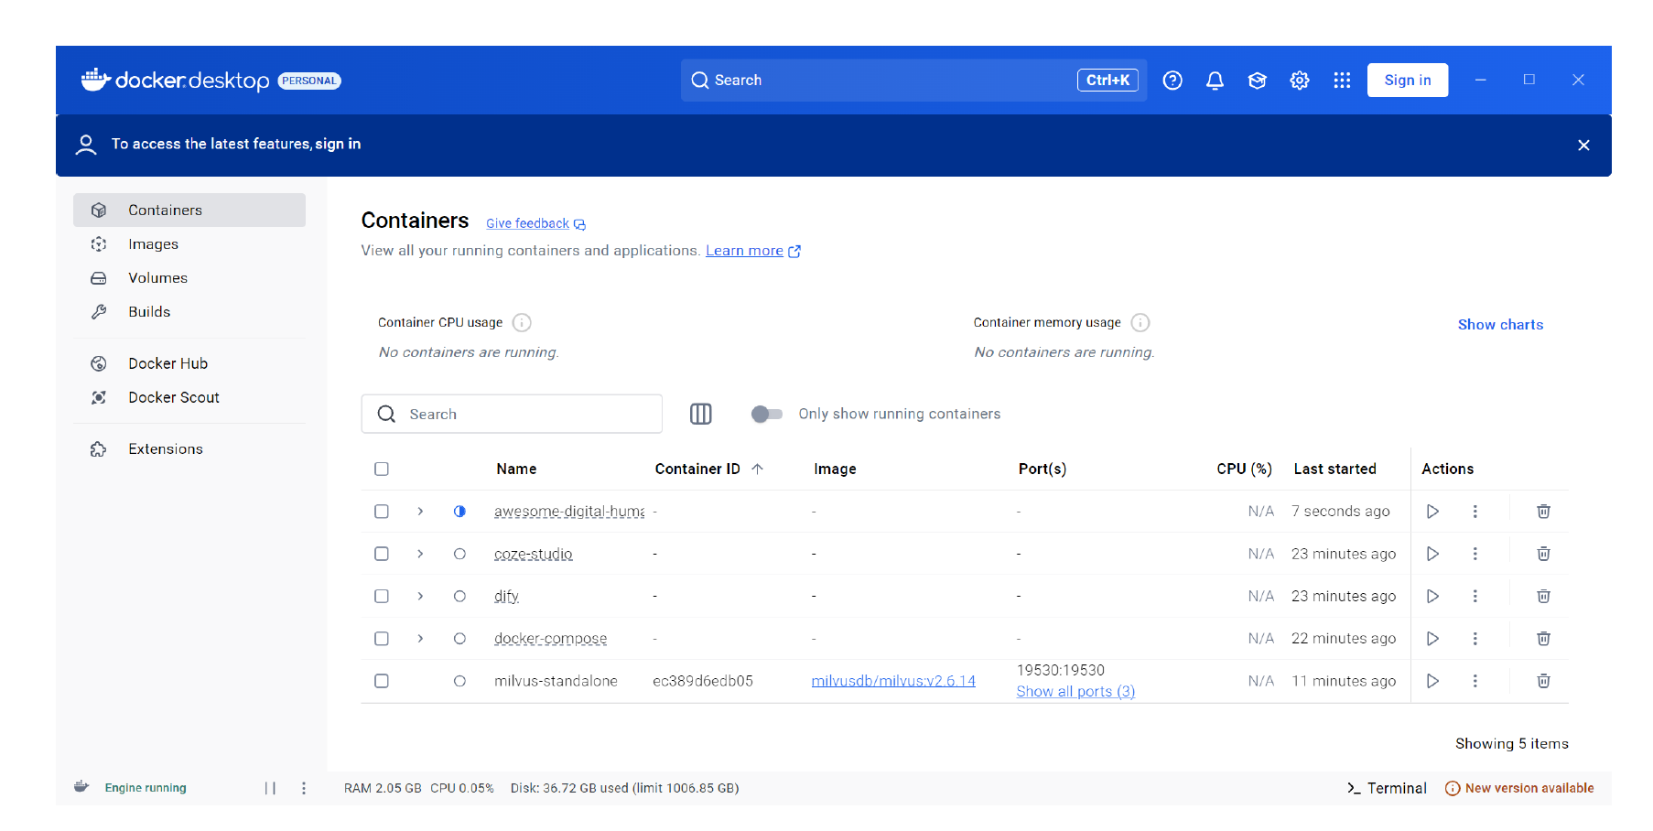The height and width of the screenshot is (831, 1653).
Task: Open the apps grid icon
Action: tap(1342, 81)
